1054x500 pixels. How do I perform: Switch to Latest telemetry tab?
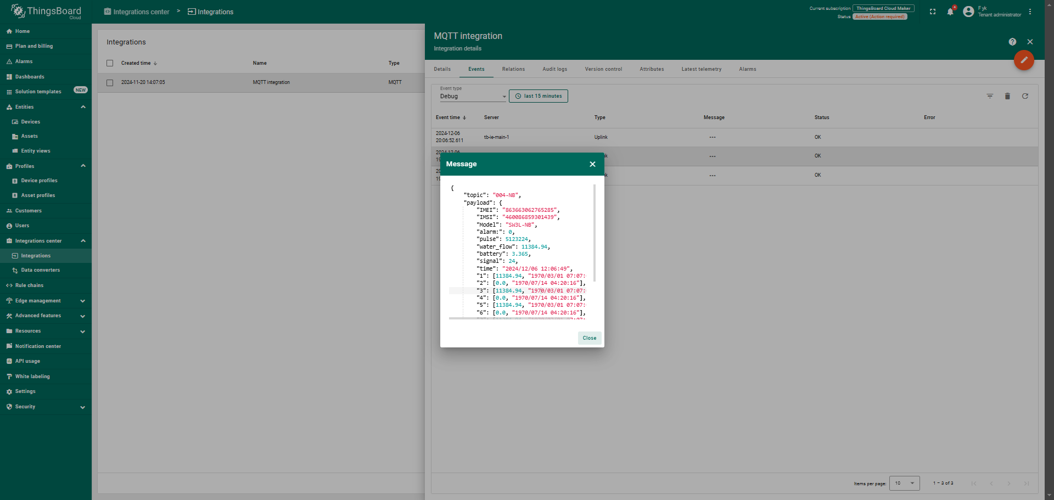702,69
